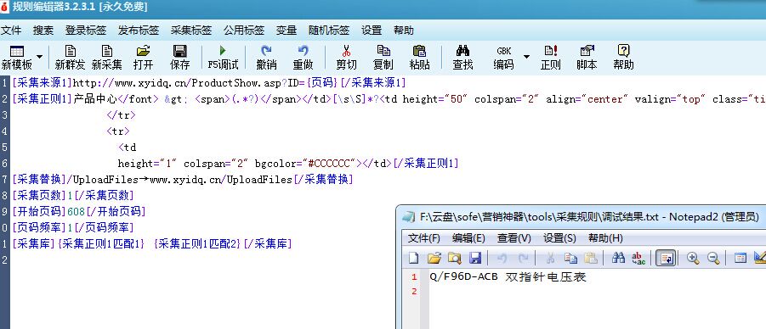Viewport: 766px width, 329px height.
Task: Open Notepad2 文件(F) menu
Action: coord(424,238)
